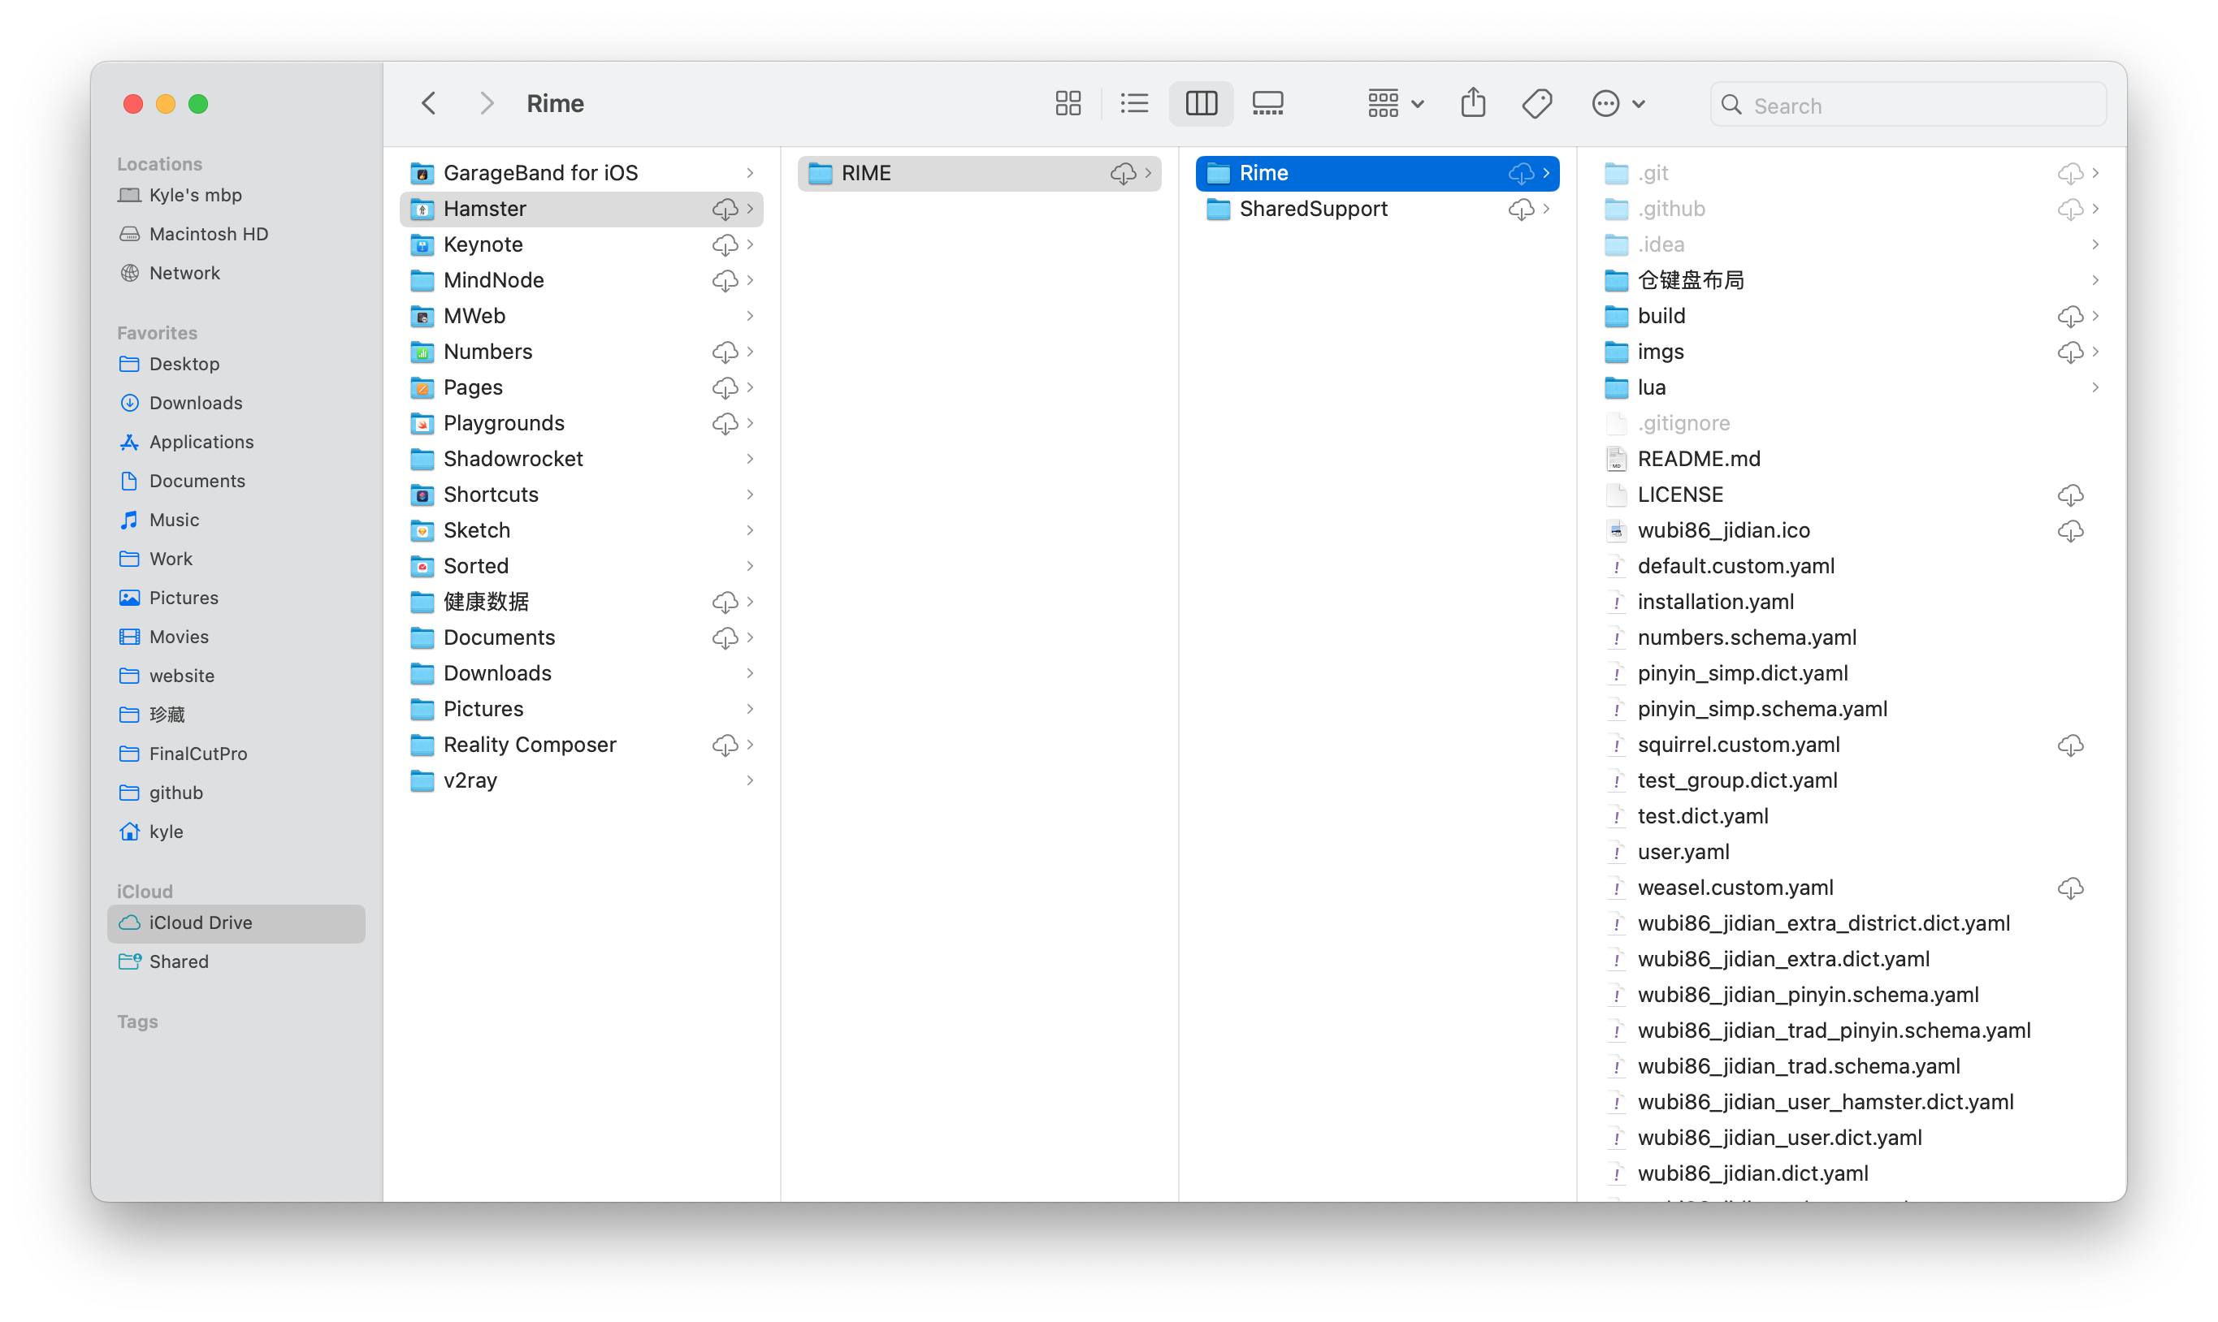Expand imgs folder chevron
This screenshot has height=1322, width=2218.
(x=2096, y=352)
